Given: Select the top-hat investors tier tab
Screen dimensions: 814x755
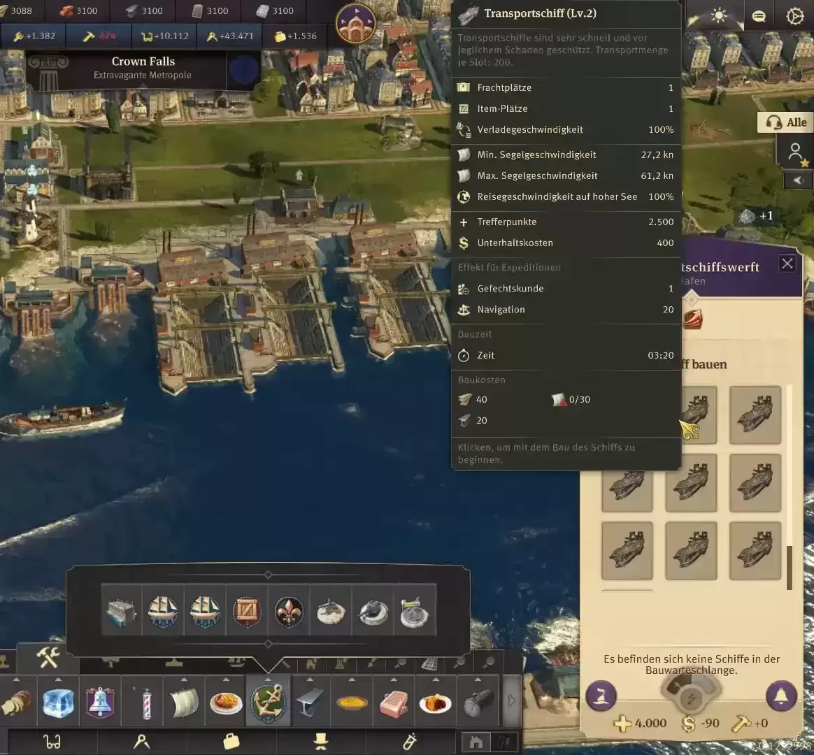Looking at the screenshot, I should pos(320,741).
